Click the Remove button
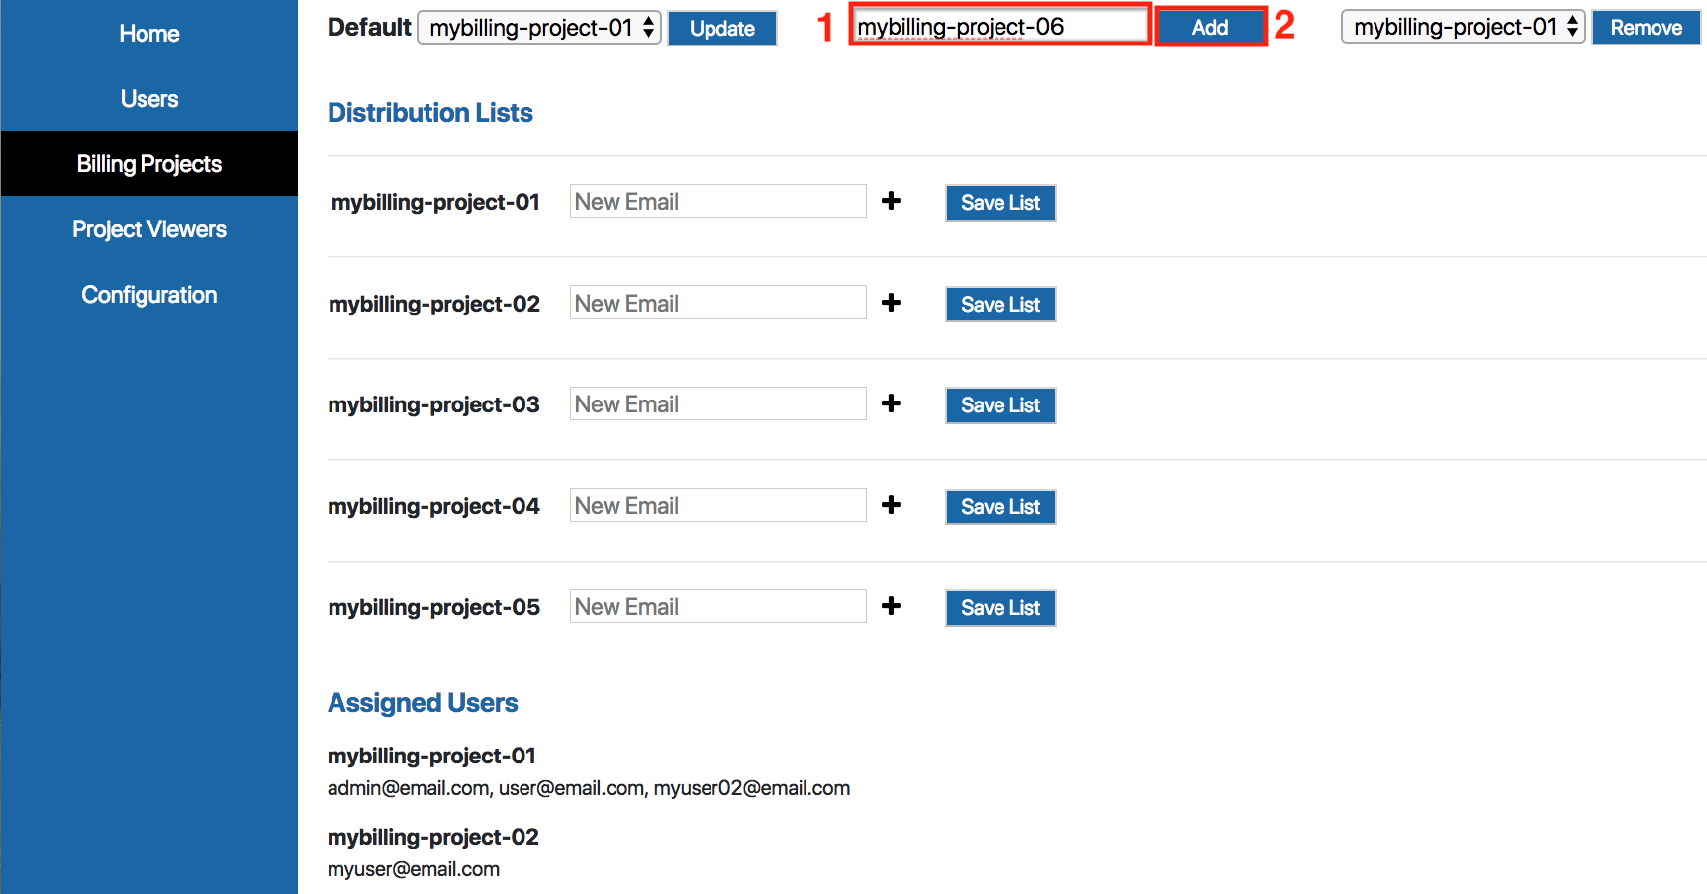 pos(1646,28)
